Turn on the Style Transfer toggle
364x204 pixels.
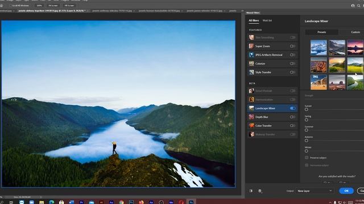click(x=292, y=72)
